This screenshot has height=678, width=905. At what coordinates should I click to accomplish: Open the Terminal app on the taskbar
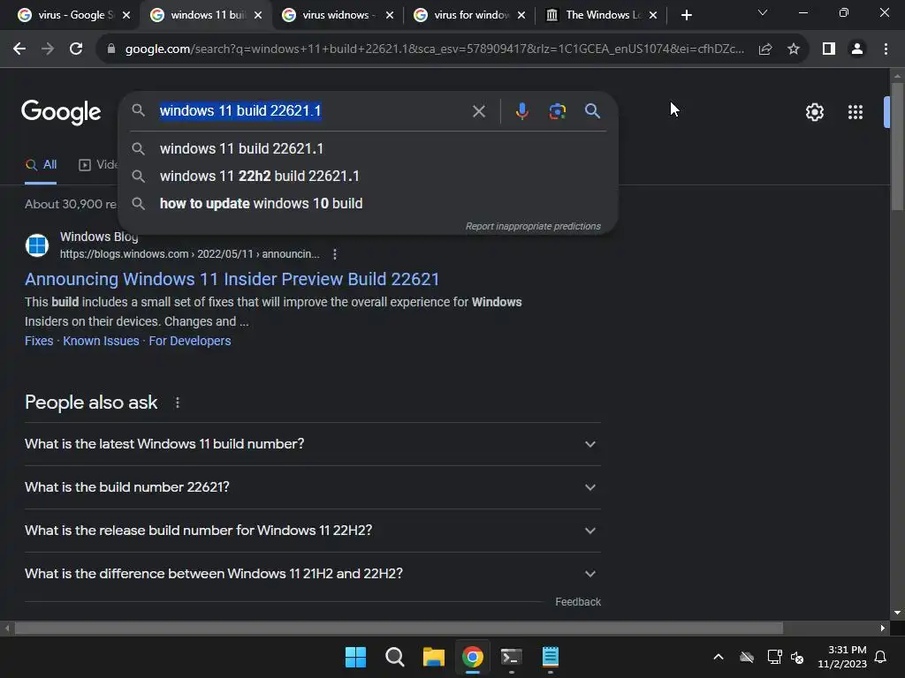coord(512,657)
